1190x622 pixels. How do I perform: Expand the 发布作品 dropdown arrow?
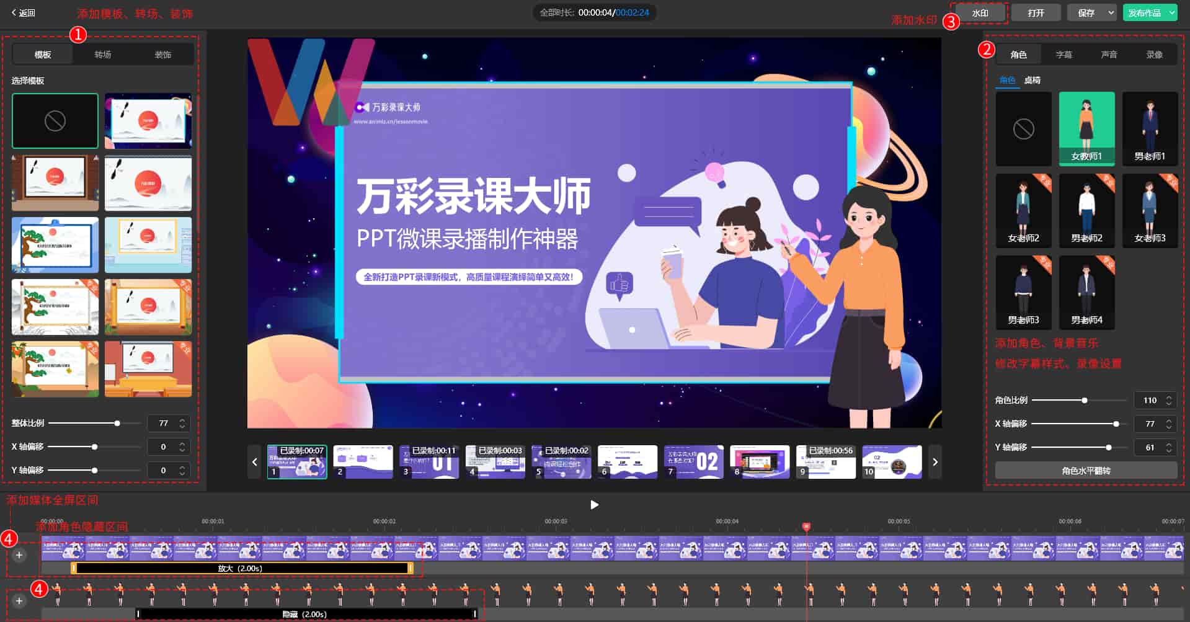1171,12
